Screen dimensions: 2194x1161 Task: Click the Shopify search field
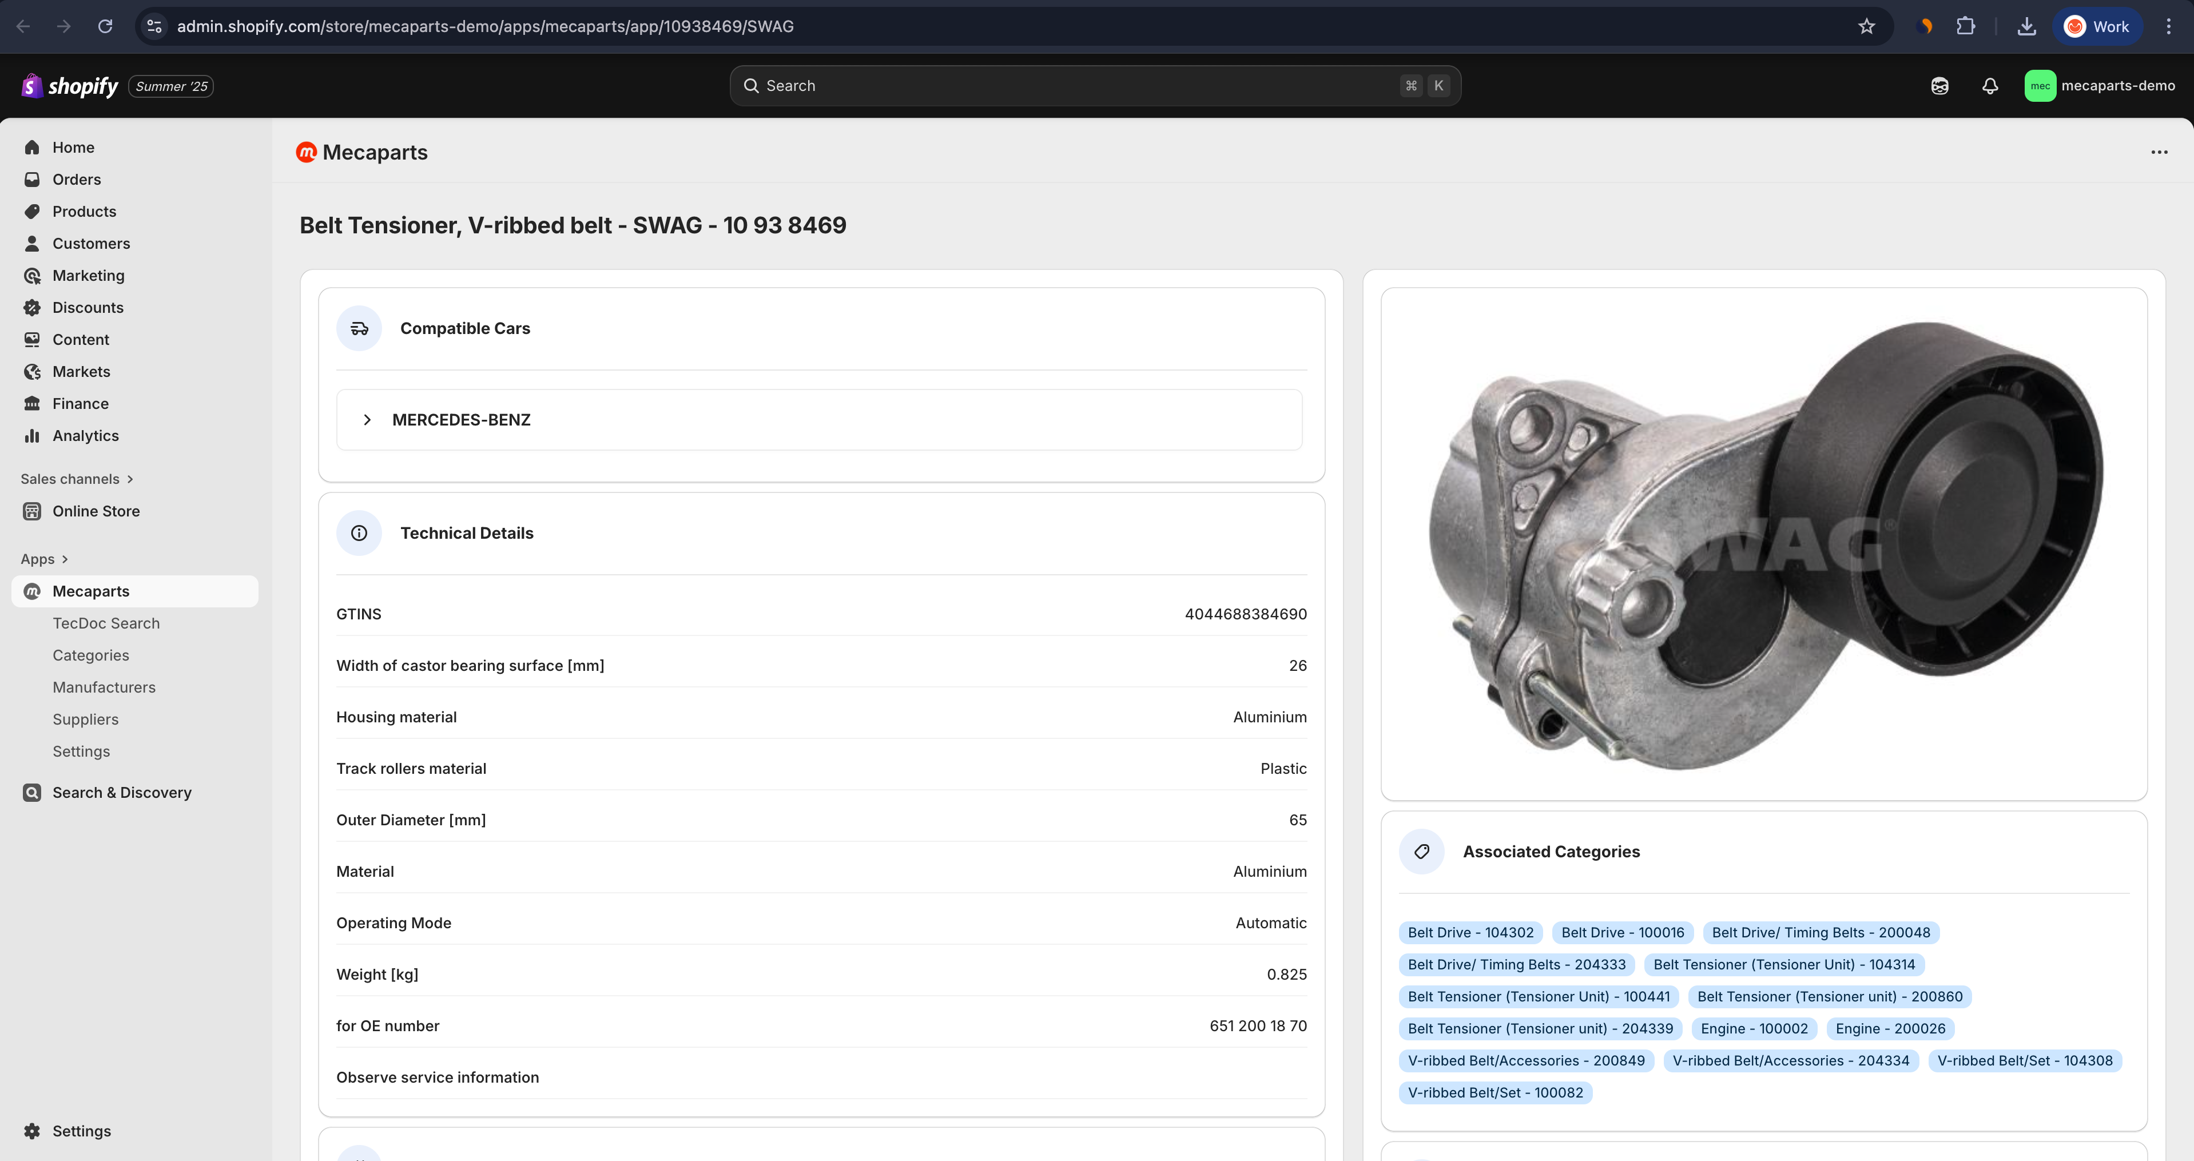point(1095,86)
